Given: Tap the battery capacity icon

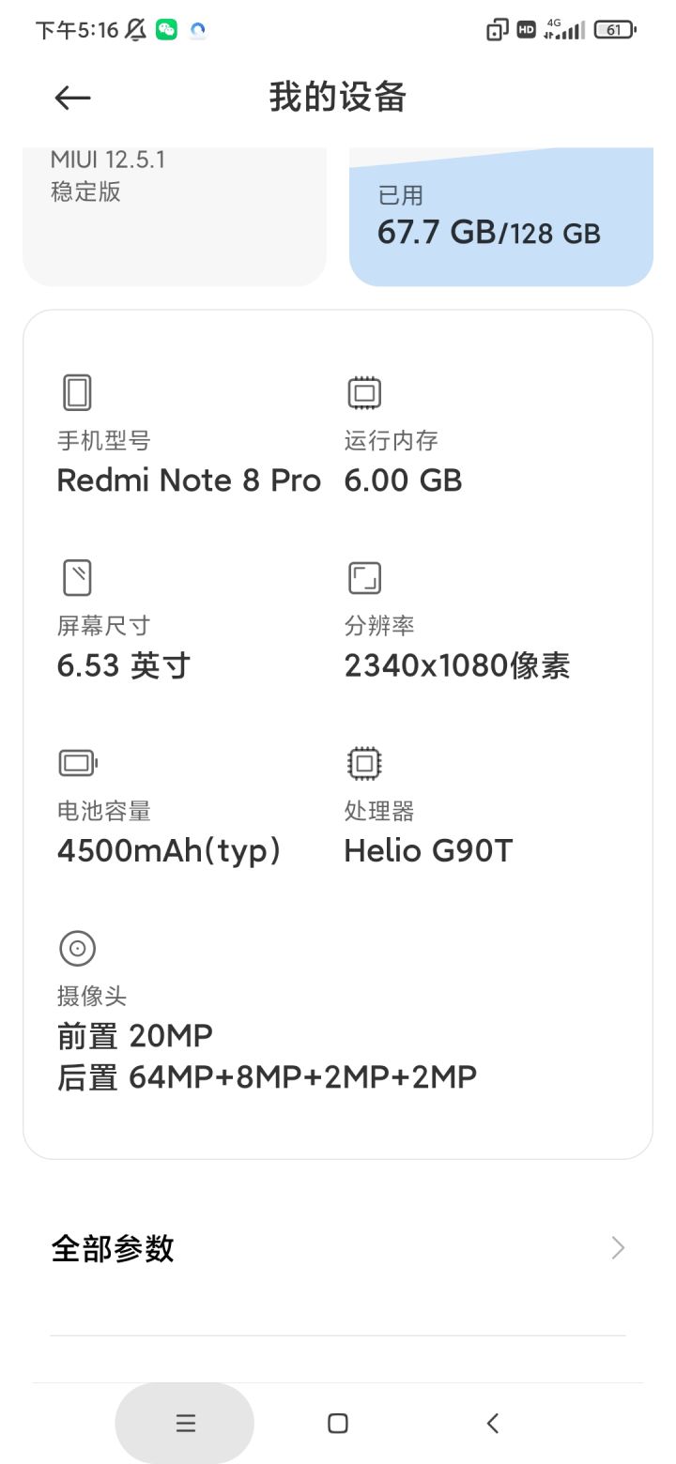Looking at the screenshot, I should point(78,763).
